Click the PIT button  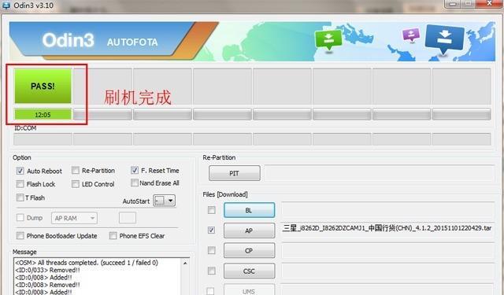235,173
